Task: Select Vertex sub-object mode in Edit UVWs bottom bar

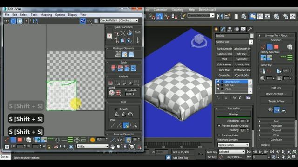Action: pos(7,140)
